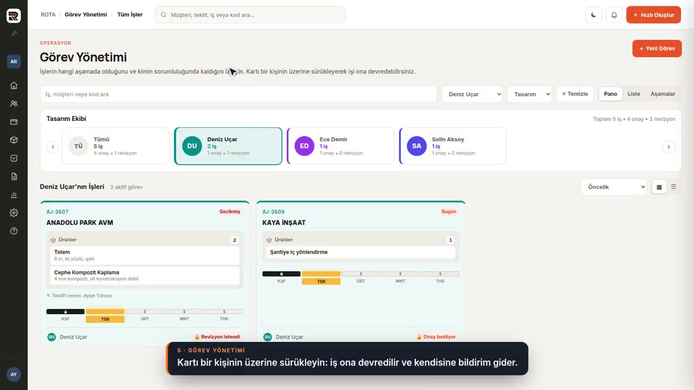Screen dimensions: 694x390
Task: Click the ÜRT stage on KAYA İNŞAAT card
Action: coord(361,277)
